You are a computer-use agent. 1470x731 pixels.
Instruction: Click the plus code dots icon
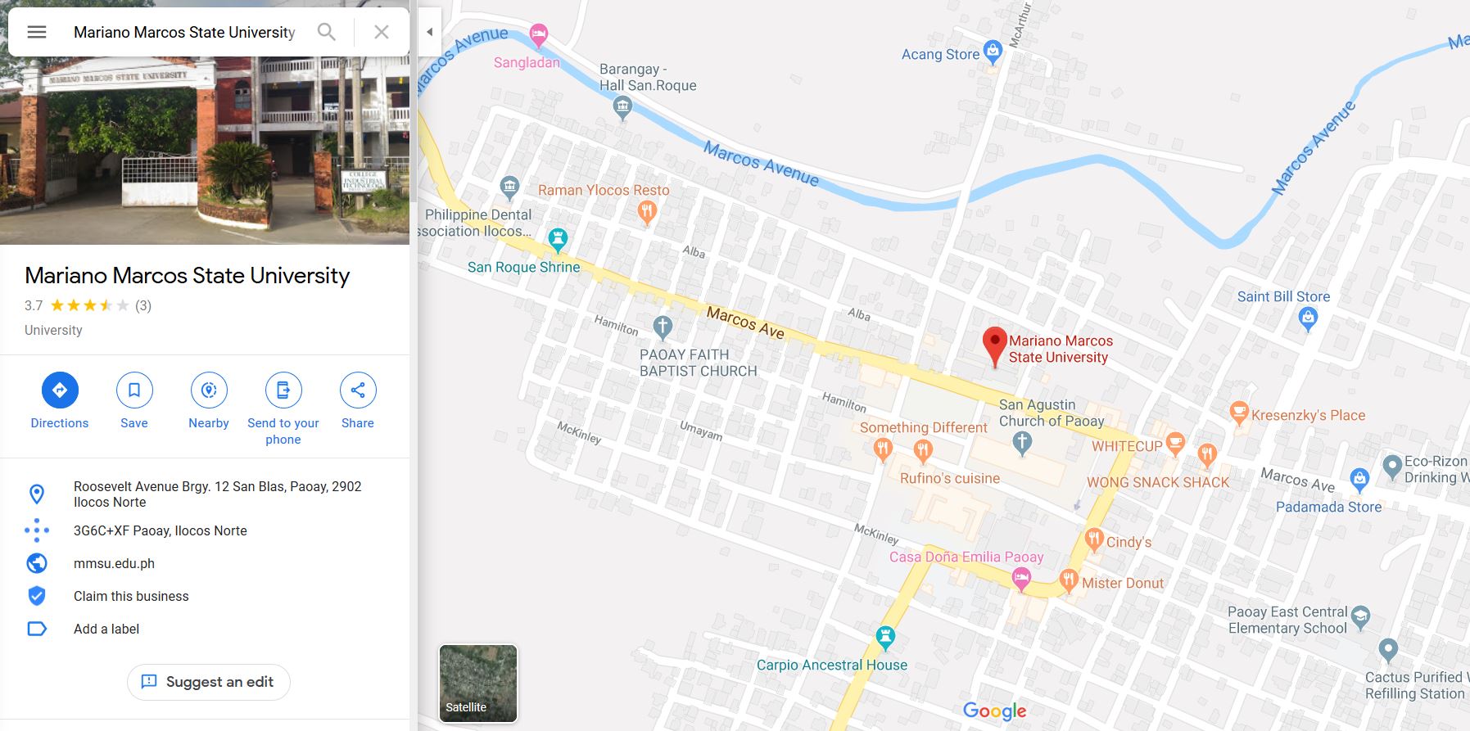[x=37, y=530]
